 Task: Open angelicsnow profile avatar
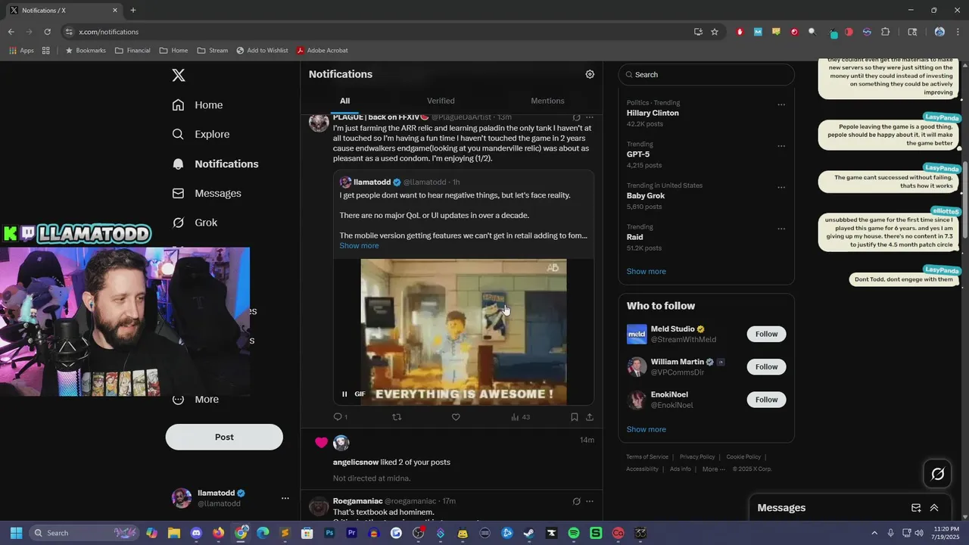point(341,443)
